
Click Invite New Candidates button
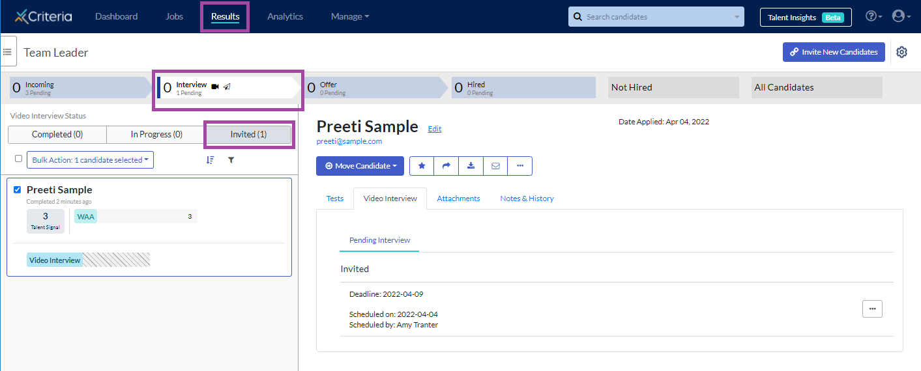click(x=834, y=52)
